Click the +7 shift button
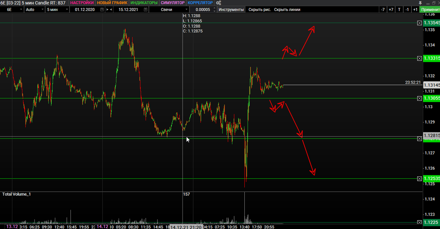 [391, 10]
